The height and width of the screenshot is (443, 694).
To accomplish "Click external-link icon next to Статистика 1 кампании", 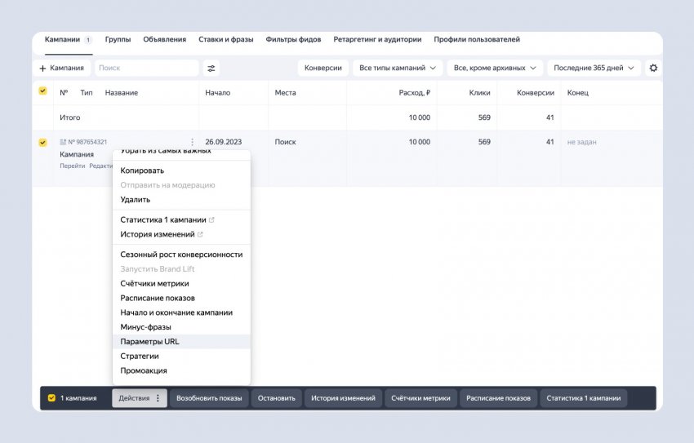I will [x=212, y=220].
